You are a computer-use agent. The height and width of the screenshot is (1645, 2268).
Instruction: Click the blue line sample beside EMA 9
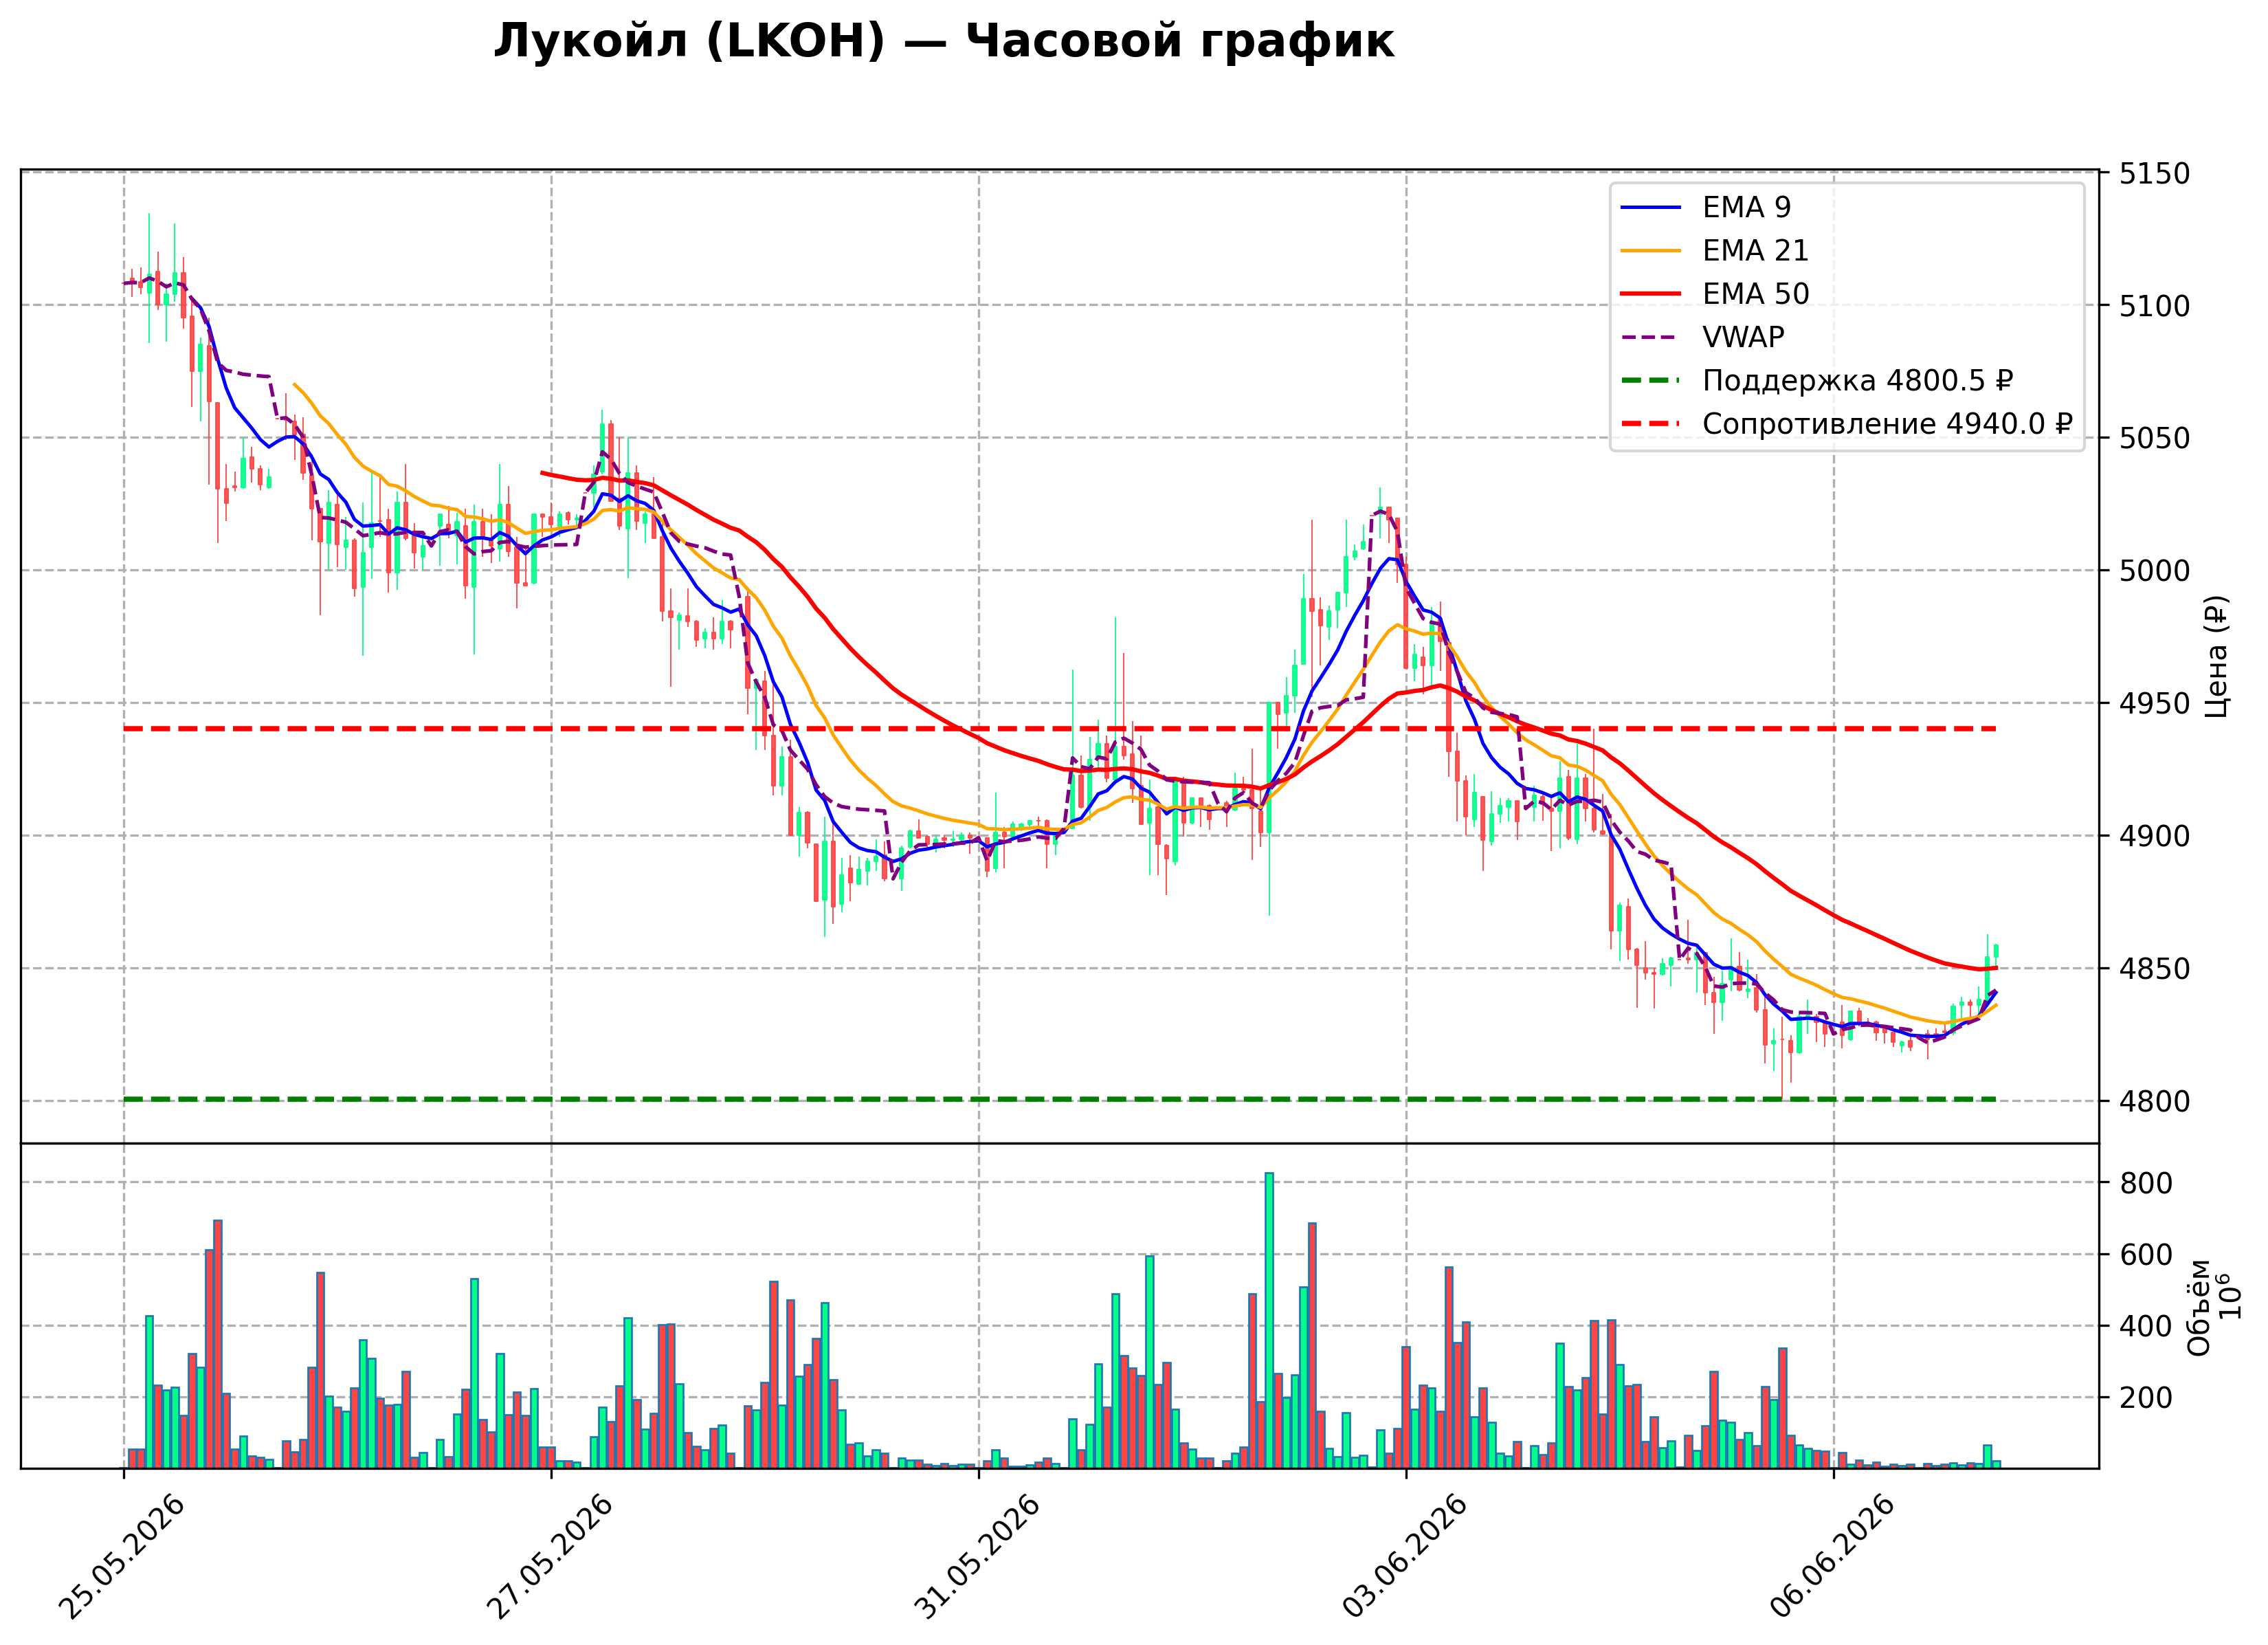coord(1651,208)
